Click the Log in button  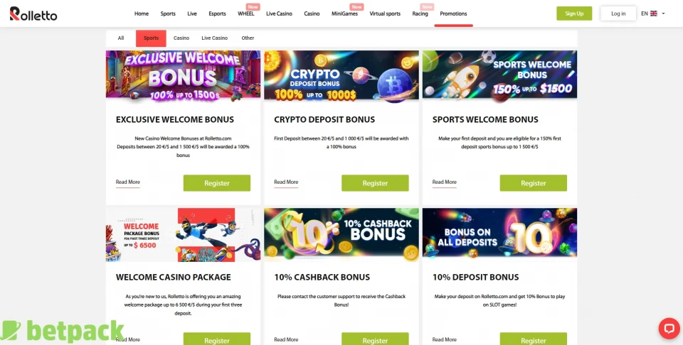[x=618, y=13]
